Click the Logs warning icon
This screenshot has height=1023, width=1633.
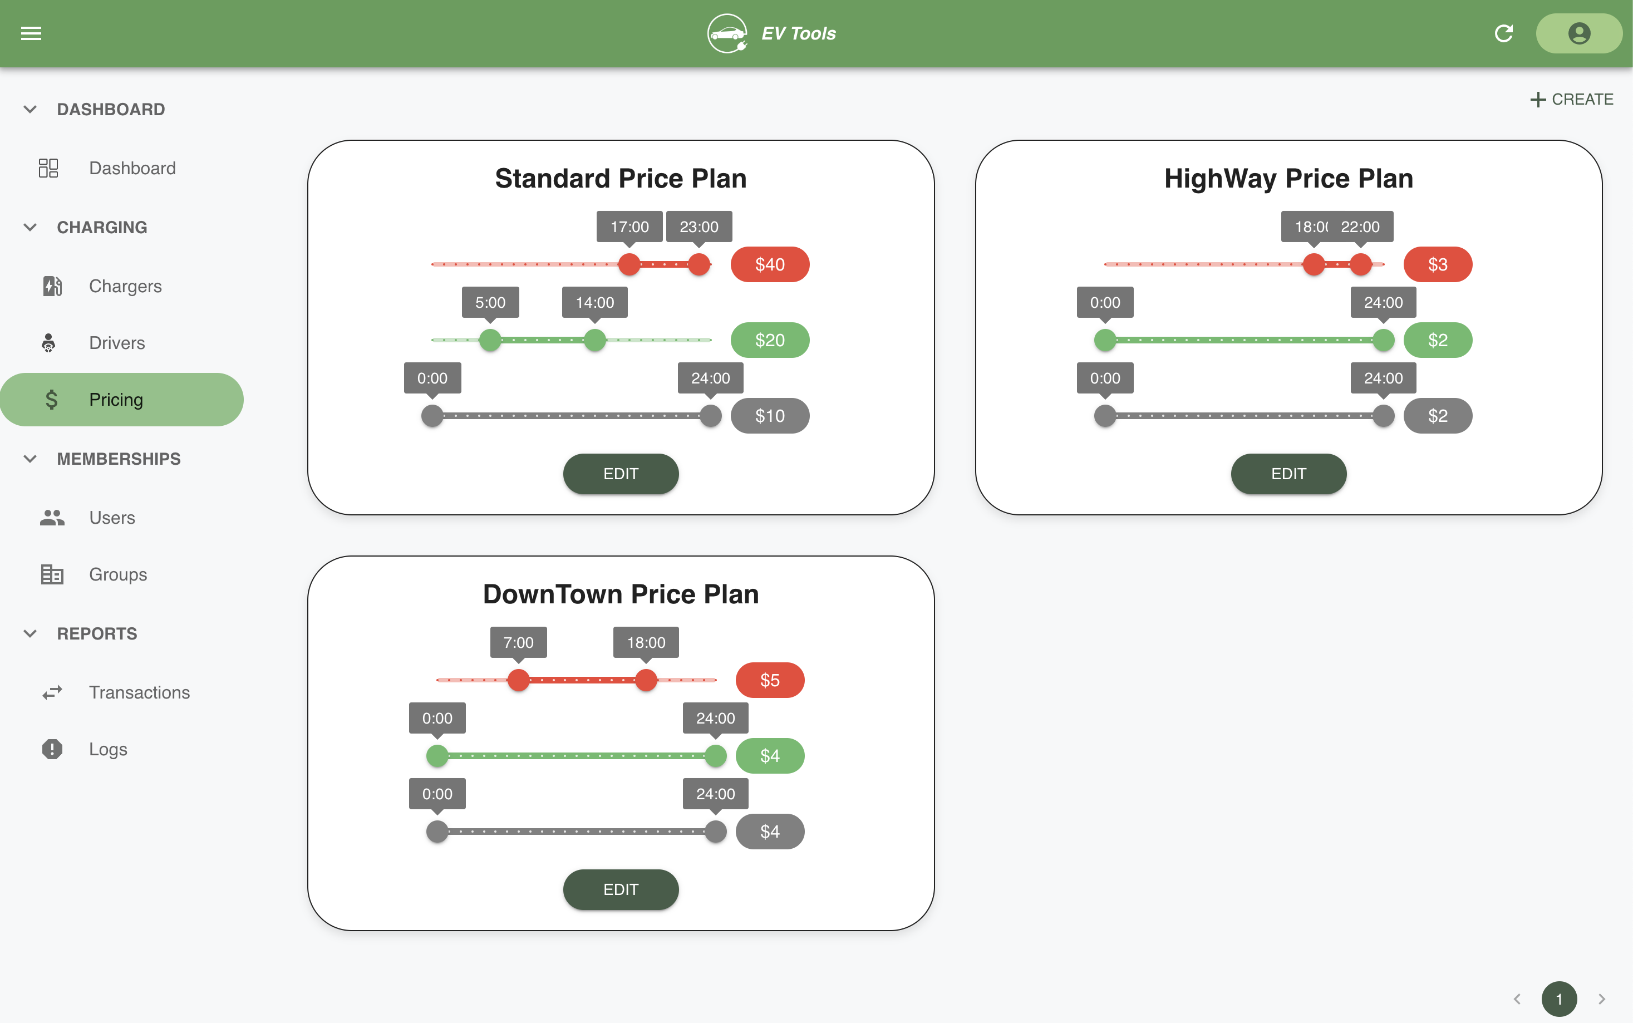pyautogui.click(x=50, y=749)
